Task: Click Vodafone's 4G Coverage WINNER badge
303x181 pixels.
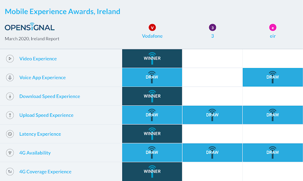Action: tap(152, 172)
